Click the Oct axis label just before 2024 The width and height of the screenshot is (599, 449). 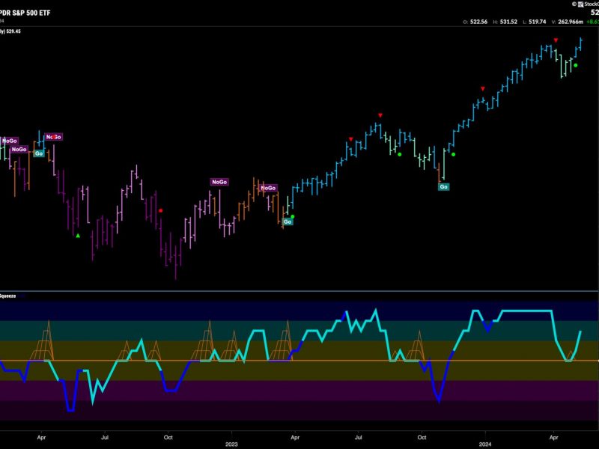tap(422, 437)
